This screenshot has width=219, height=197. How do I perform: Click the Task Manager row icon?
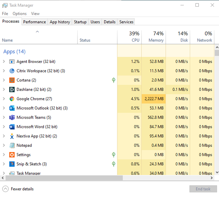12,173
